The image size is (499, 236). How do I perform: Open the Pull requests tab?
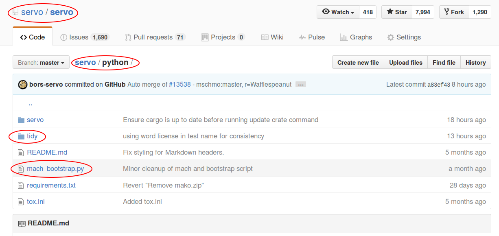click(x=155, y=37)
